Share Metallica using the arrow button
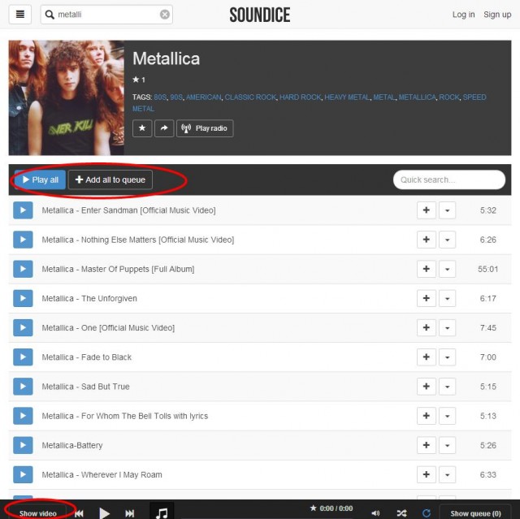520x519 pixels. pos(164,128)
